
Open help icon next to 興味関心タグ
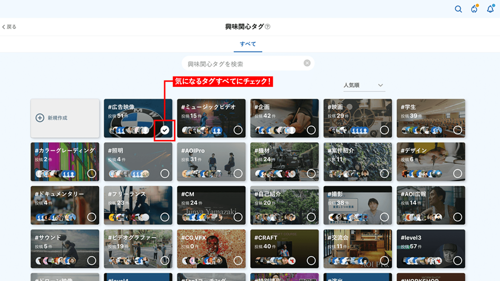tap(267, 26)
